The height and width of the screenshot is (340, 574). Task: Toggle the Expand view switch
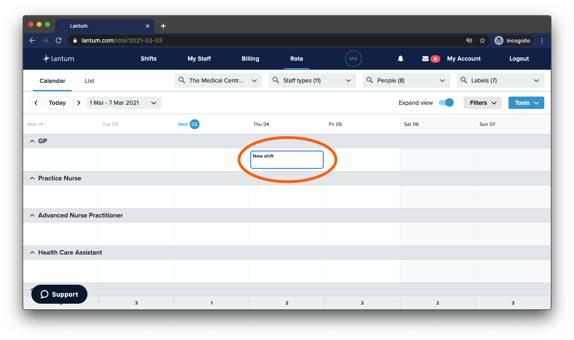[x=446, y=102]
